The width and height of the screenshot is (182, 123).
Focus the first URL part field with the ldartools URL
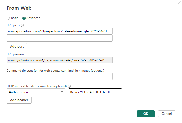[59, 31]
